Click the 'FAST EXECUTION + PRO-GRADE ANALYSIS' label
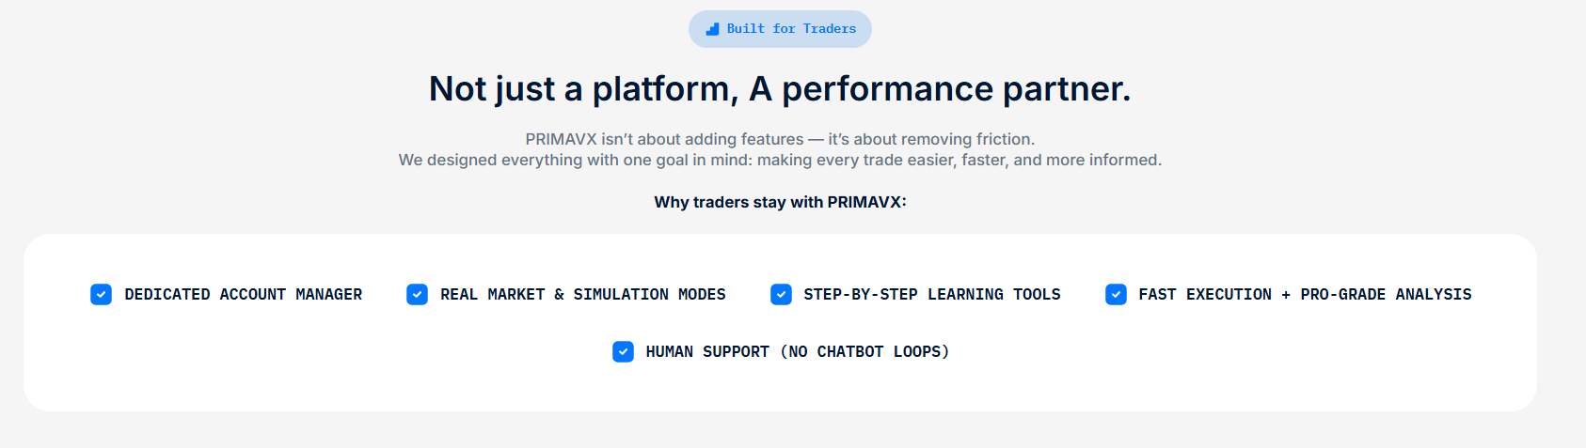Screen dimensions: 1586x448 [1304, 295]
